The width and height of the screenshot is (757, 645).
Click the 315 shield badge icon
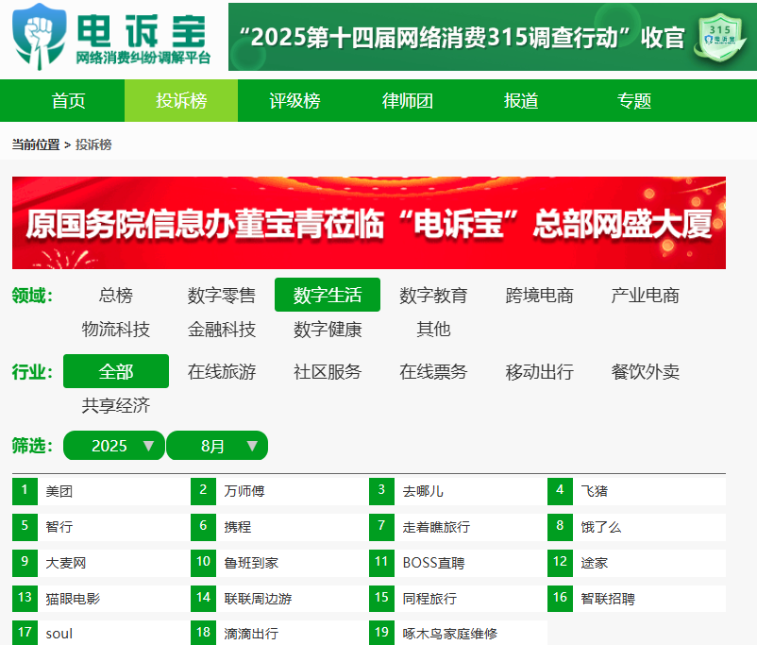(719, 38)
